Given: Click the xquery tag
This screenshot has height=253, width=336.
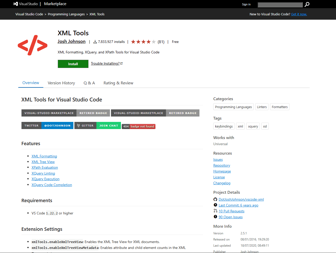Looking at the screenshot, I should coord(253,126).
